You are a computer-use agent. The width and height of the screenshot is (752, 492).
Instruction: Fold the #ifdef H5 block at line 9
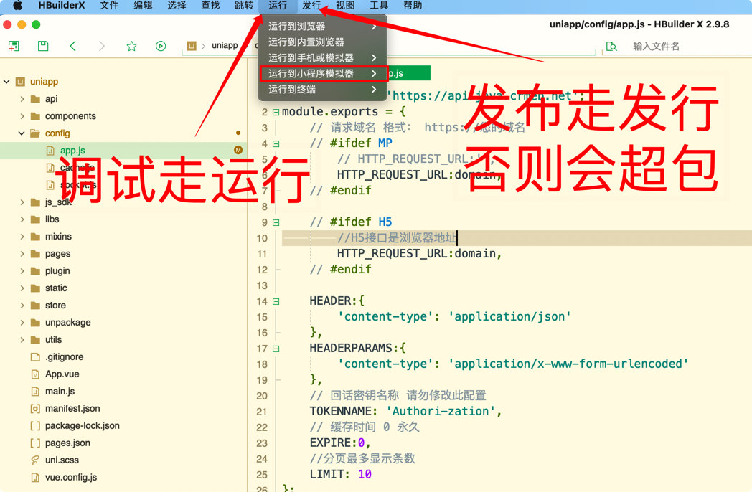tap(276, 222)
